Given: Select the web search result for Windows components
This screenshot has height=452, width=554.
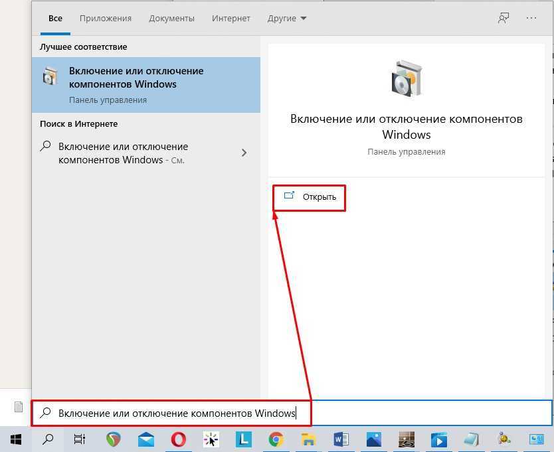Looking at the screenshot, I should 146,153.
